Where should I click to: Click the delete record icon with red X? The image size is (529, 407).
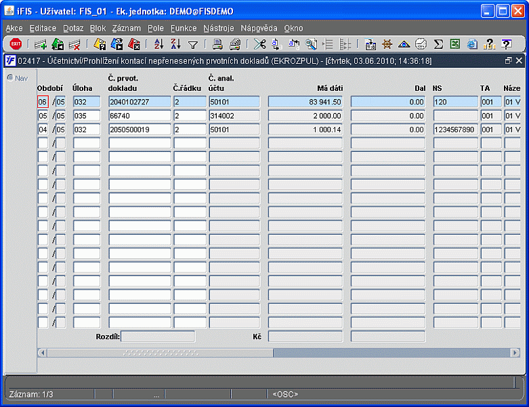point(75,45)
